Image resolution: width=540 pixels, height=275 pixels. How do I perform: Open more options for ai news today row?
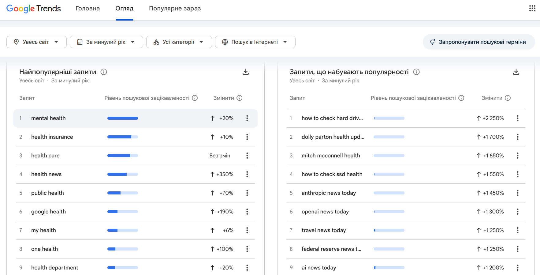pyautogui.click(x=518, y=268)
